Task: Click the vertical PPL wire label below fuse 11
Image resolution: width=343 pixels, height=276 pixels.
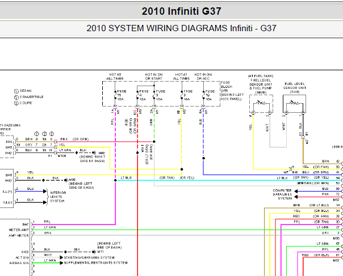Action: pyautogui.click(x=112, y=122)
